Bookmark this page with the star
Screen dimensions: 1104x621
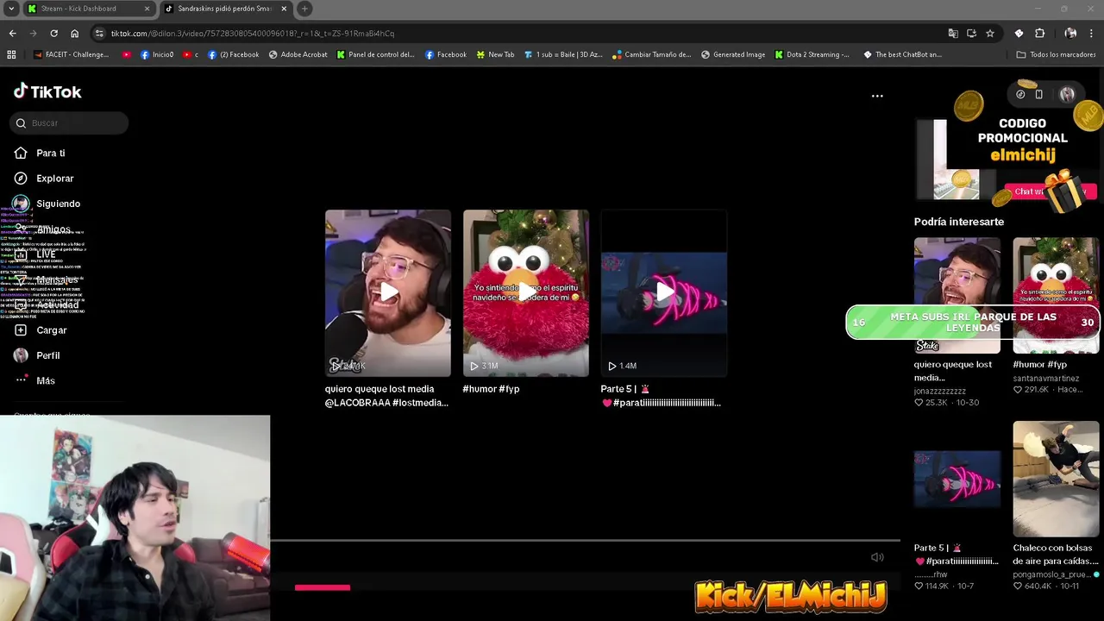(990, 34)
